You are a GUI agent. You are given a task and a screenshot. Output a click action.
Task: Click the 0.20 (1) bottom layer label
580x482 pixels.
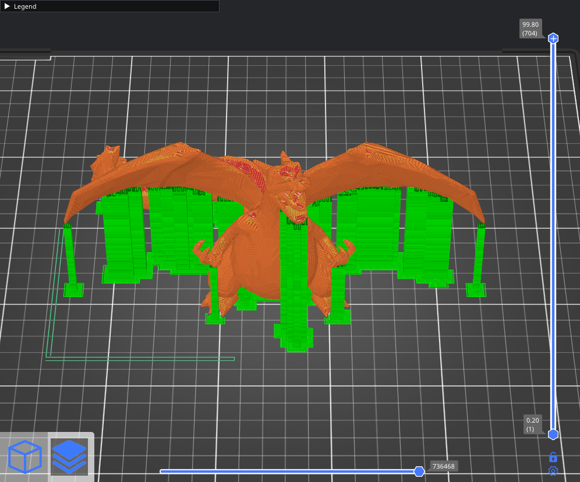coord(533,424)
